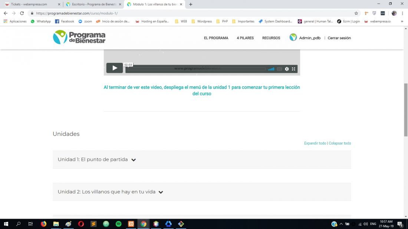Open video settings gear
Viewport: 408px width, 229px height.
tap(287, 69)
